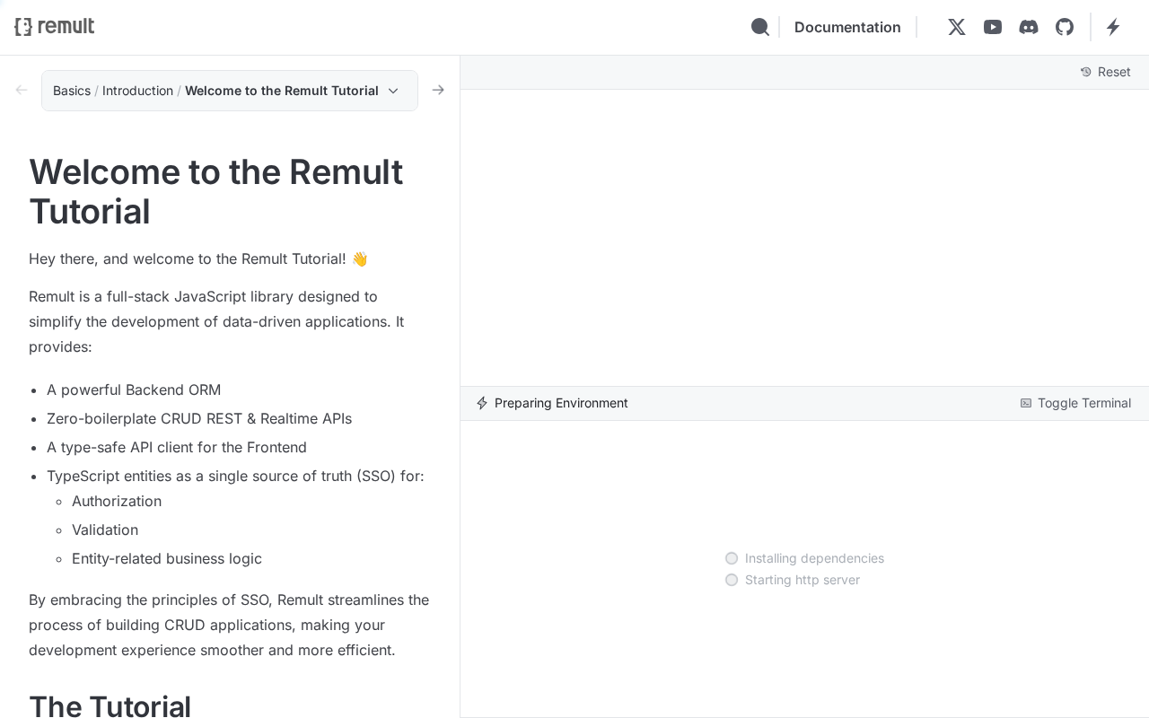Toggle the Terminal panel
The image size is (1149, 718).
point(1075,403)
